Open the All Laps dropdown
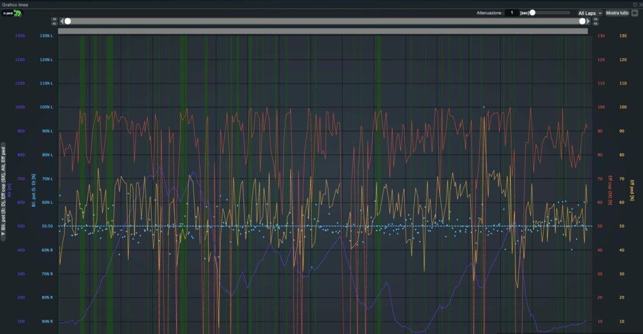Screen dimensions: 643x334 (589, 13)
